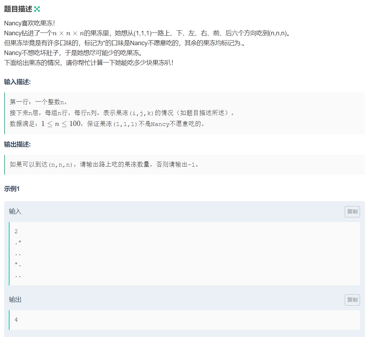The image size is (367, 337).
Task: Click the line starting with 接下来n层
Action: [122, 113]
